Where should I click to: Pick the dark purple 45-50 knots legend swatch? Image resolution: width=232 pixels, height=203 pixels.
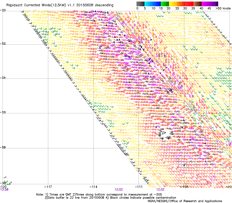coord(214,4)
